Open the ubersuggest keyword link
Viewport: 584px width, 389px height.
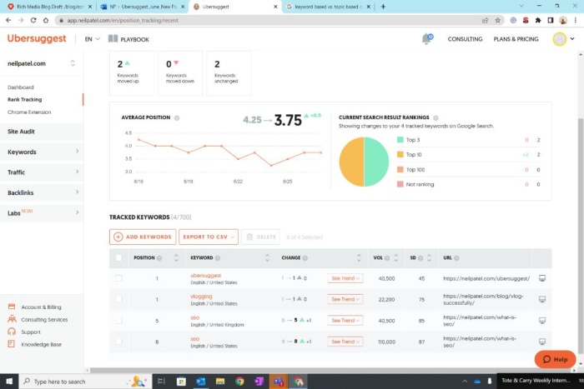click(205, 276)
